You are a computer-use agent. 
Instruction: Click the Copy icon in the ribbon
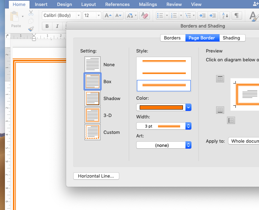31,21
